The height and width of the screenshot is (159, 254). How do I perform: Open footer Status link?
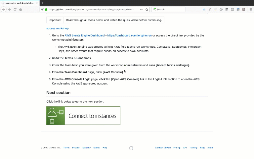[x=97, y=148]
